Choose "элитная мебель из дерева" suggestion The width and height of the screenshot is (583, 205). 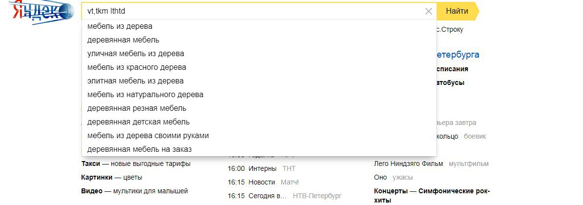coord(135,81)
